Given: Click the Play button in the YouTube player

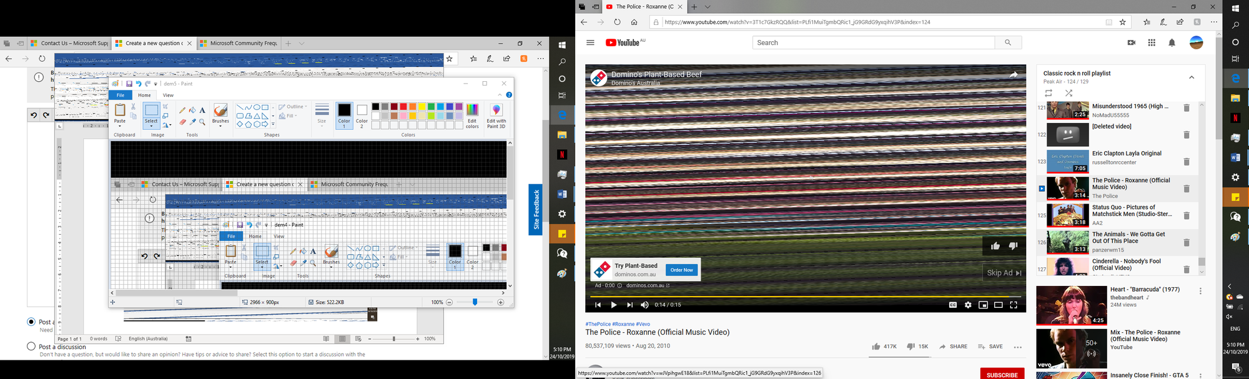Looking at the screenshot, I should pyautogui.click(x=614, y=305).
